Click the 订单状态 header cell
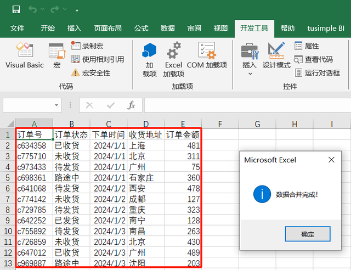 click(71, 134)
